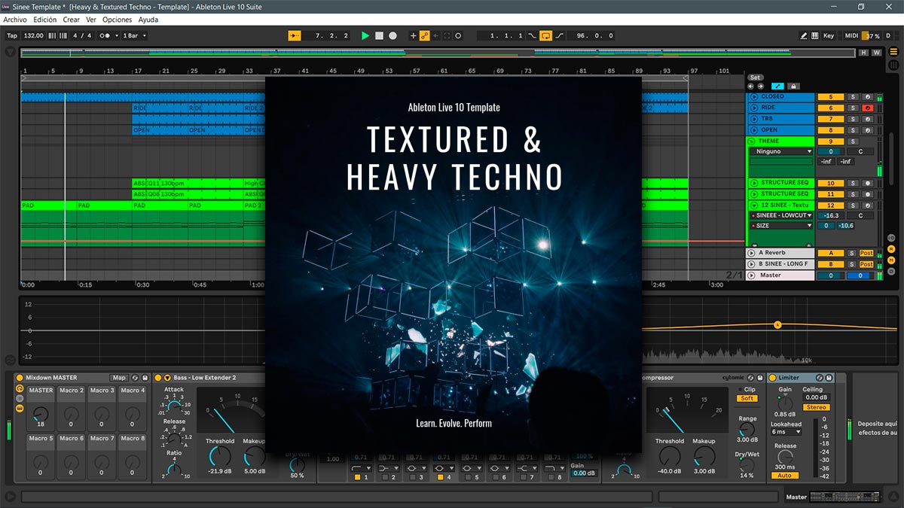This screenshot has width=904, height=508.
Task: Open the Archivo menu
Action: click(x=15, y=20)
